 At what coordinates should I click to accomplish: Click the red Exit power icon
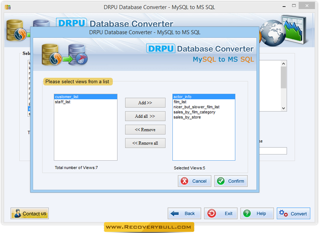[x=211, y=213]
